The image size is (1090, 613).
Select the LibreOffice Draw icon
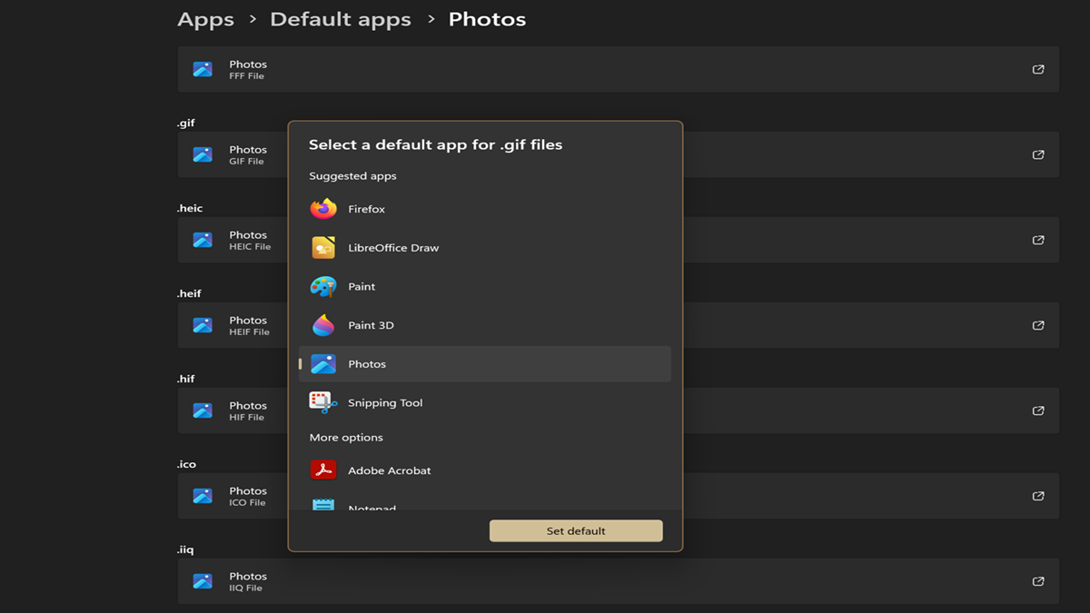(x=323, y=248)
